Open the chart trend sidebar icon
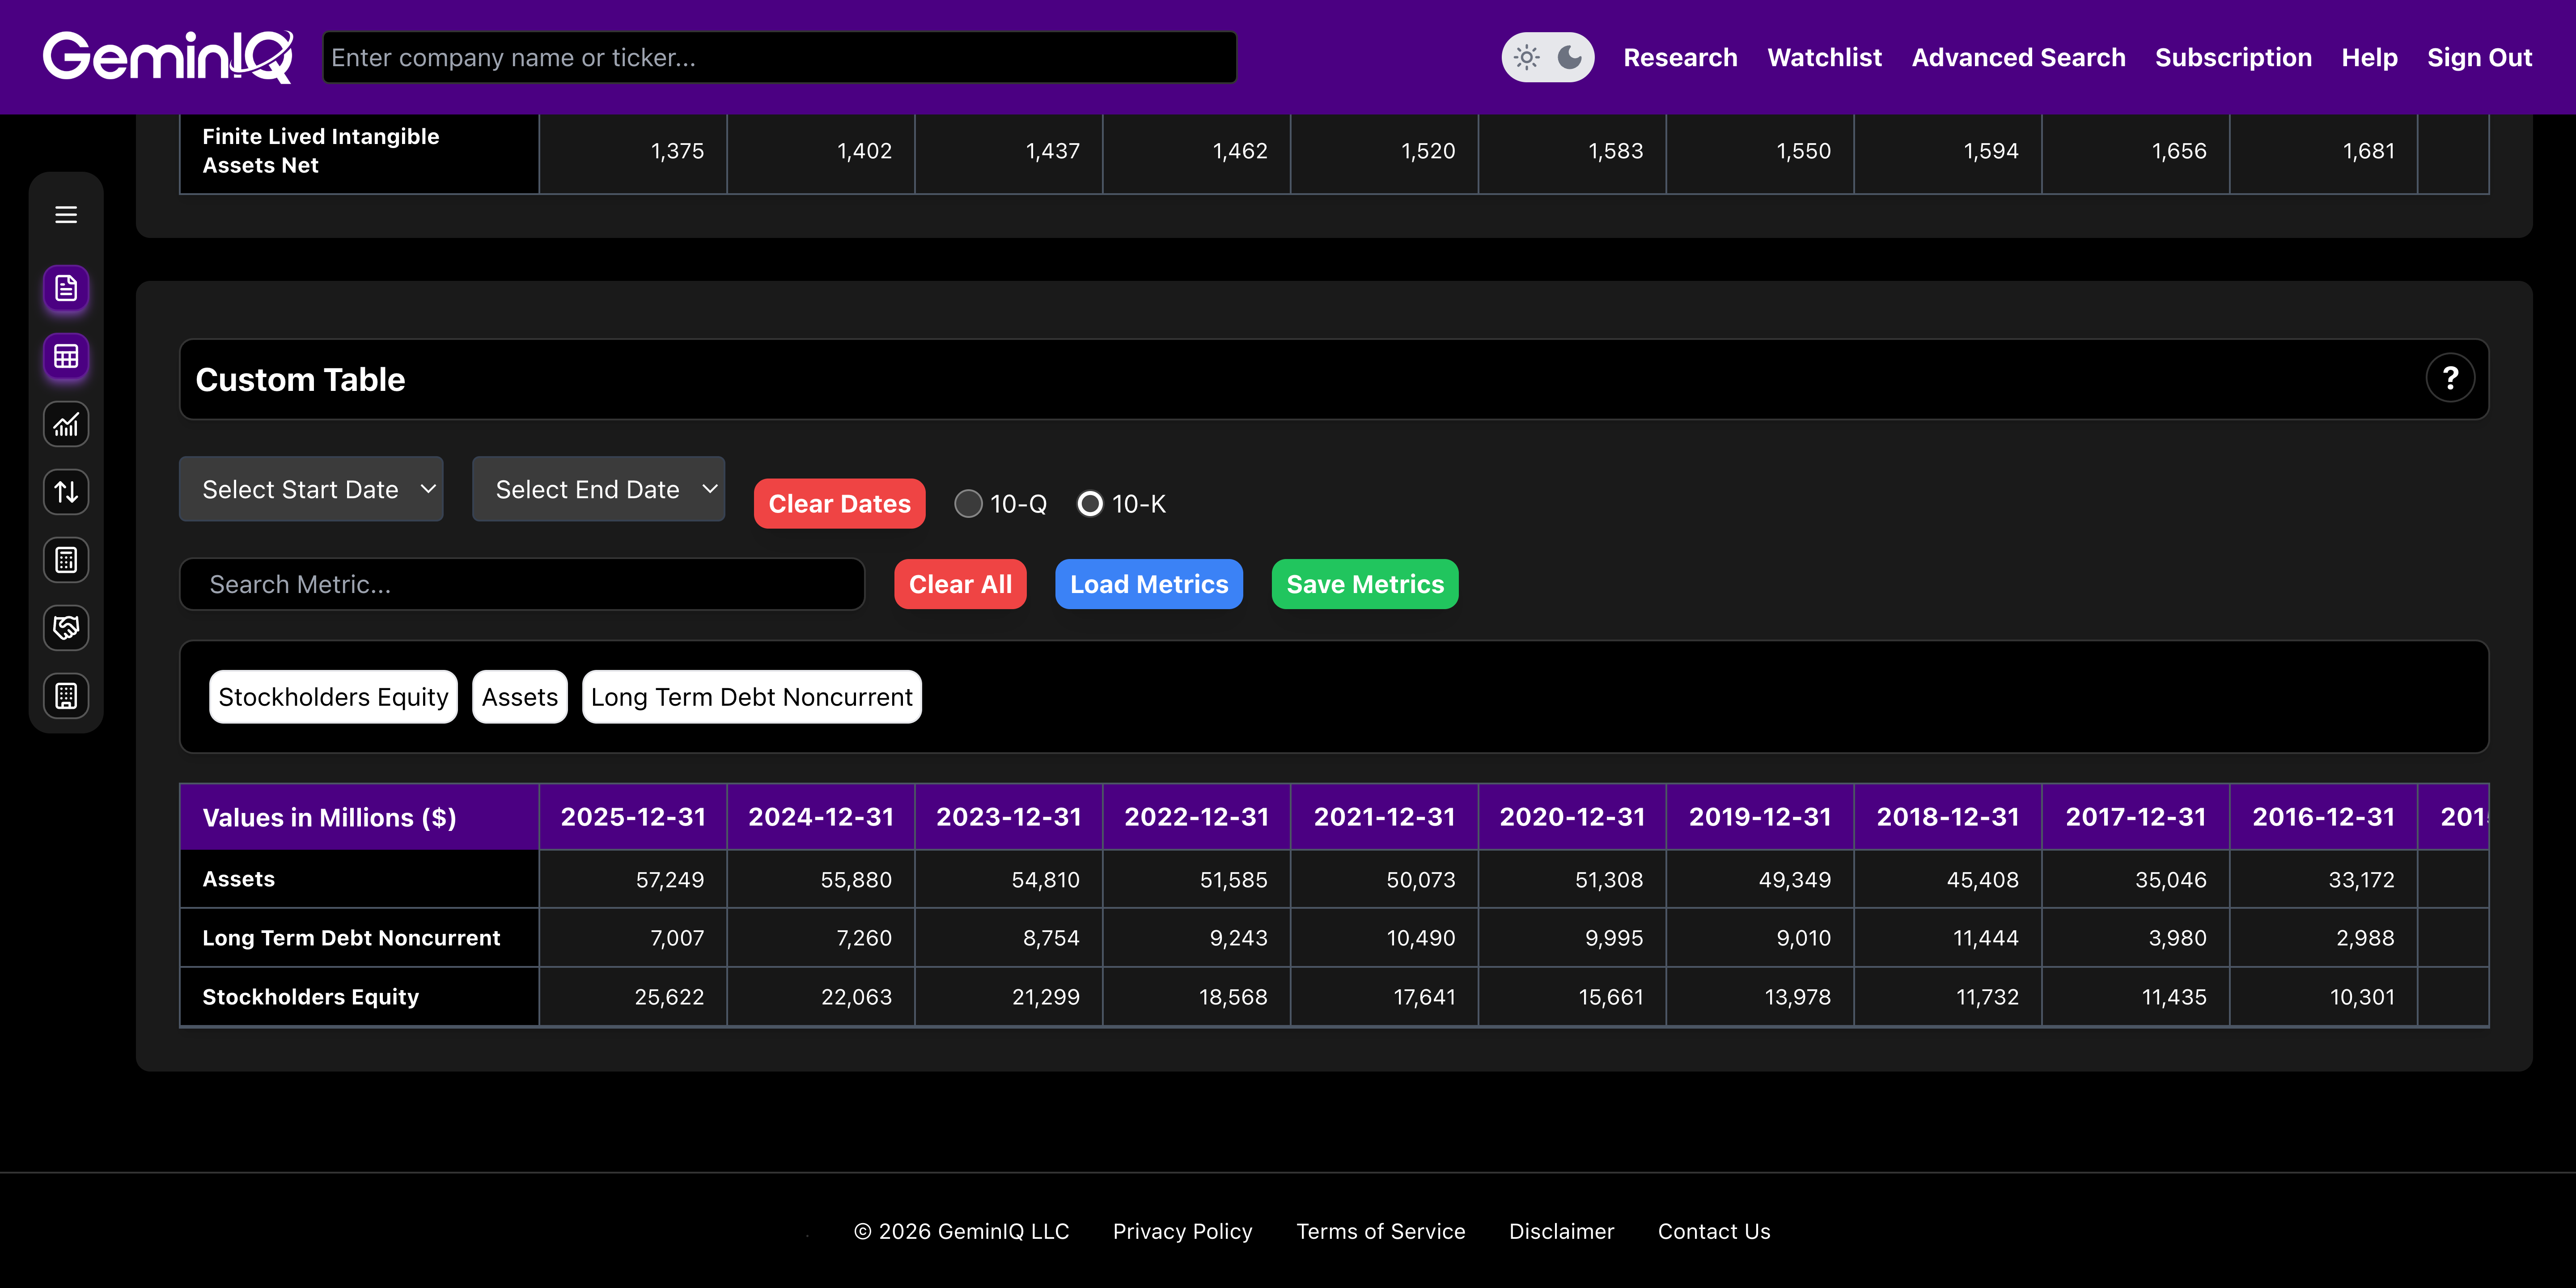2576x1288 pixels. (66, 425)
